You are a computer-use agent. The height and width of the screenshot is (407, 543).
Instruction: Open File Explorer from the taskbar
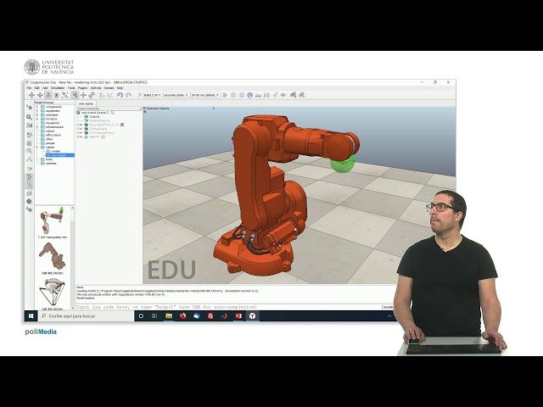pyautogui.click(x=169, y=316)
